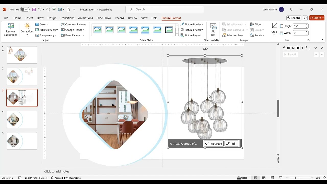Click the Save icon in title bar
Screen dimensions: 327x184
[34, 9]
